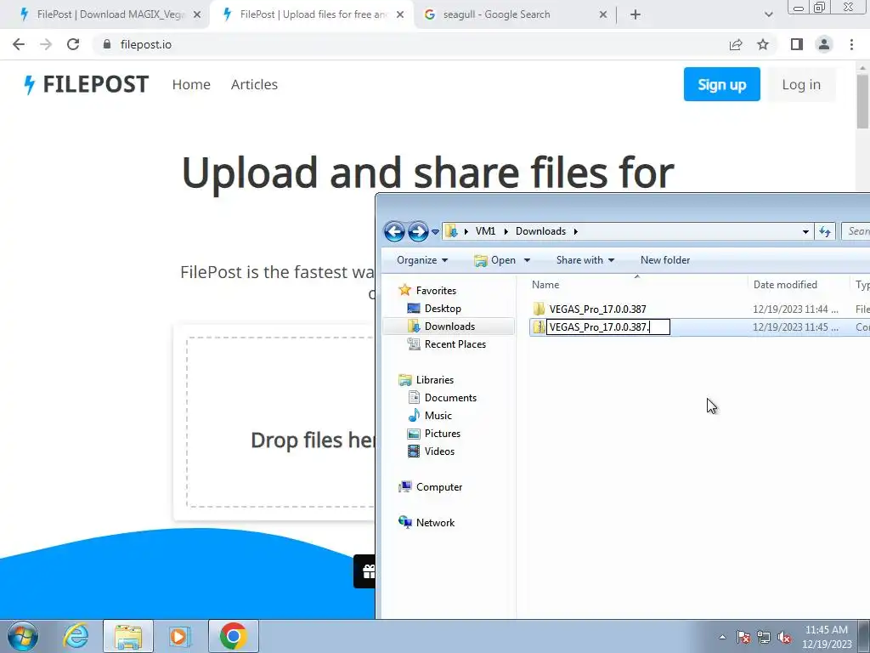Click VM1 in Explorer breadcrumb
The image size is (870, 653).
(x=485, y=231)
